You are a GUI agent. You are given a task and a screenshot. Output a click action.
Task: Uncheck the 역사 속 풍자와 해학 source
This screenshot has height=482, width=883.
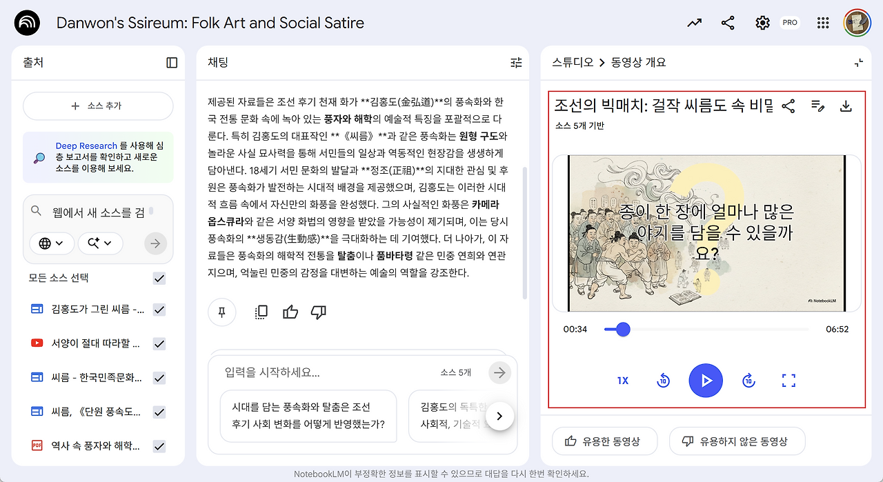point(159,446)
